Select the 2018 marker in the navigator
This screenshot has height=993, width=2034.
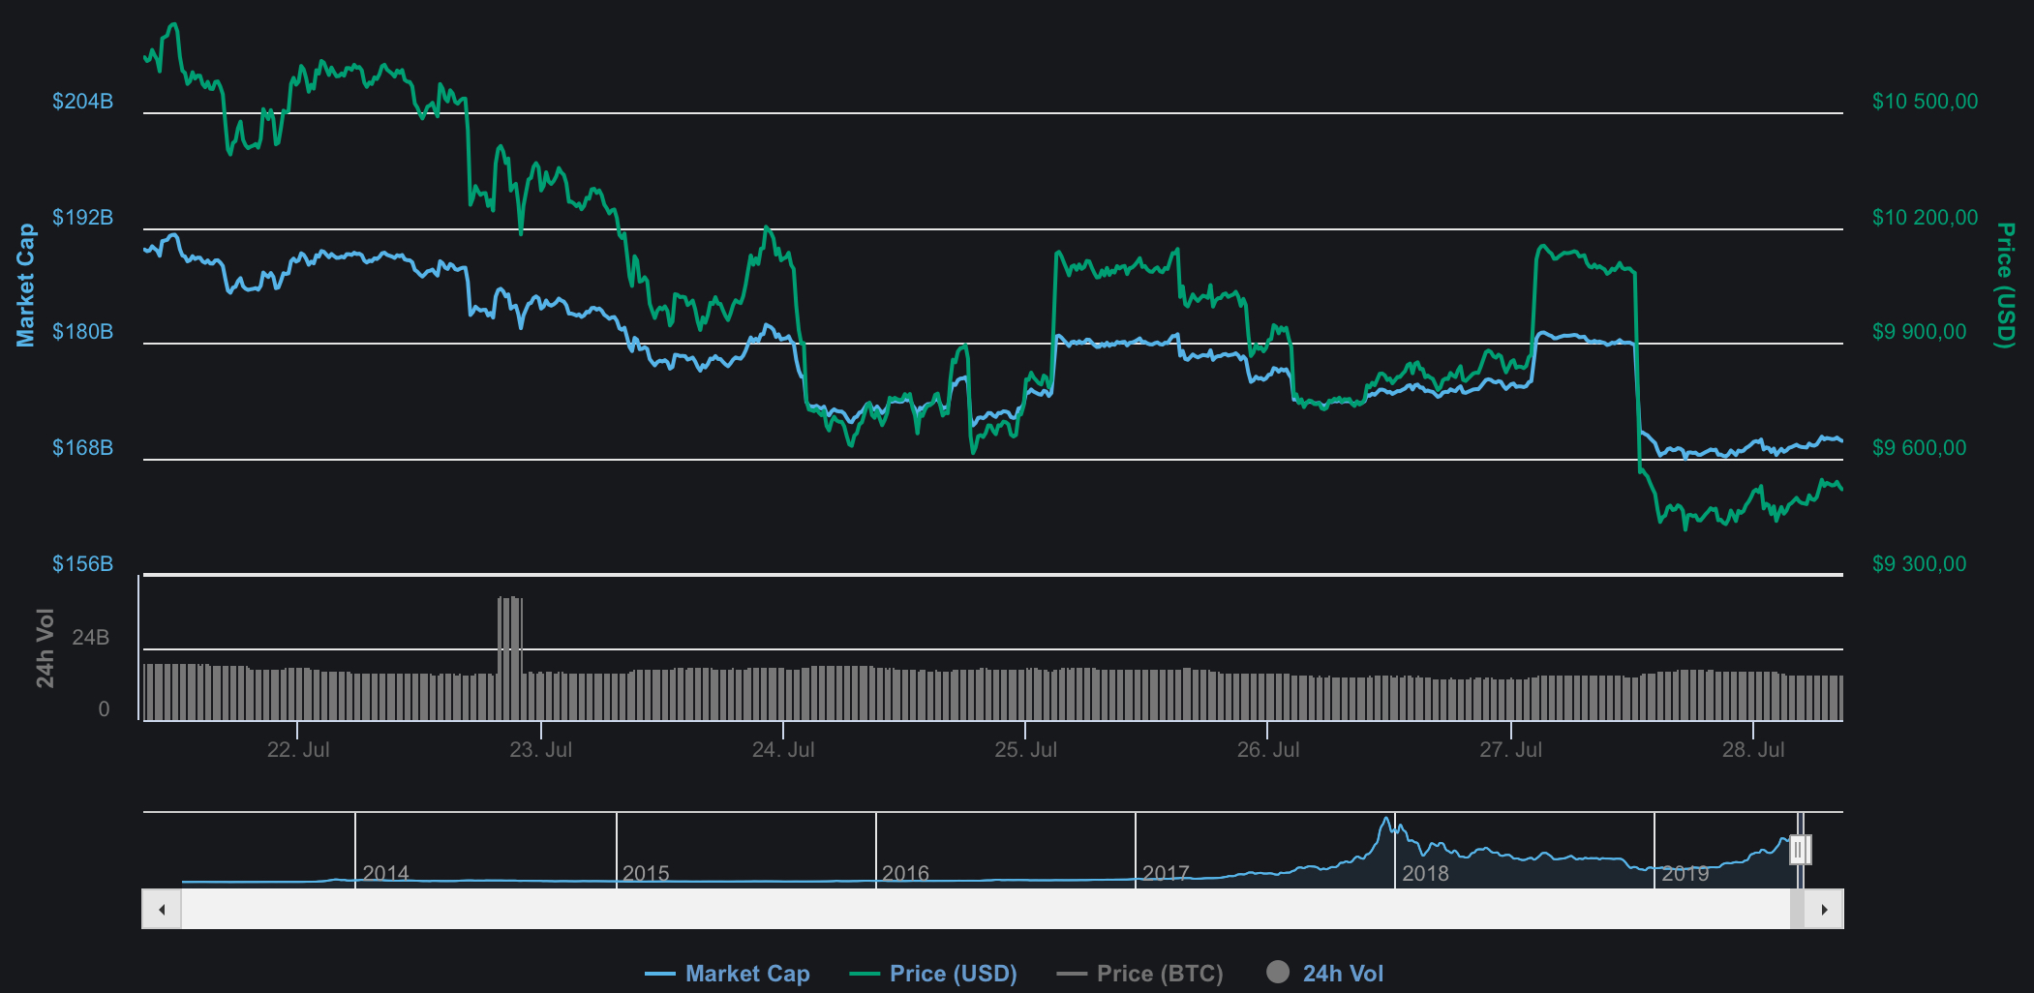1425,873
